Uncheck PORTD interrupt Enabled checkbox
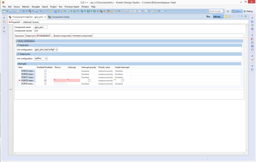The height and width of the screenshot is (162, 256). coord(45,80)
